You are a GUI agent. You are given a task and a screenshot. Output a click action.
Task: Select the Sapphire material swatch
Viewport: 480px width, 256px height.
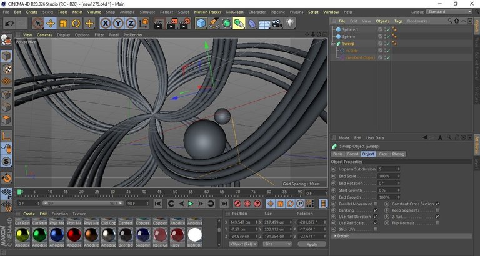tap(143, 235)
